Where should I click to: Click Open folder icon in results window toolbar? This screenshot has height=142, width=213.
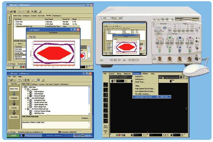(12, 12)
